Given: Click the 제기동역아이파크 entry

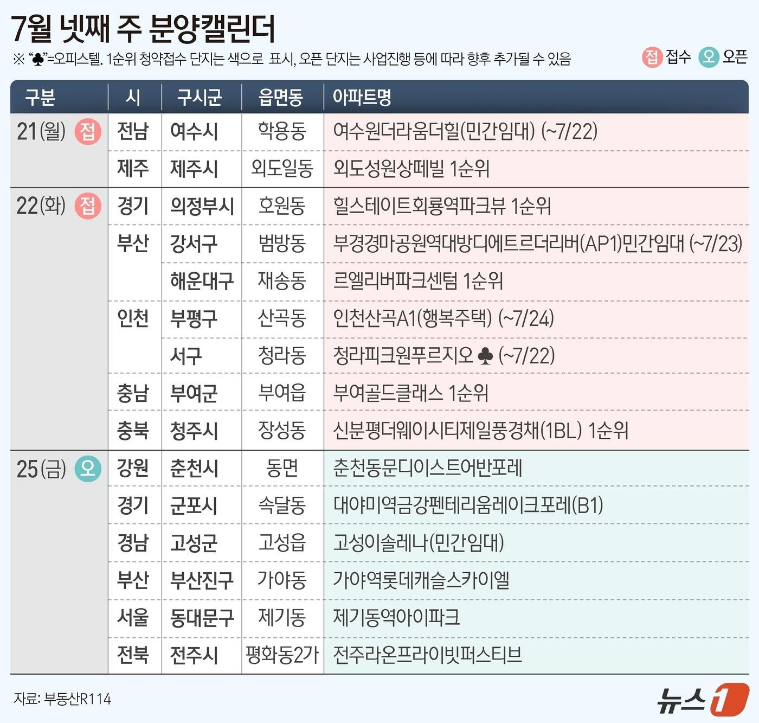Looking at the screenshot, I should click(x=396, y=618).
